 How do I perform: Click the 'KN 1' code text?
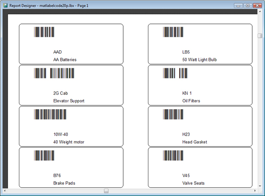[x=187, y=93]
